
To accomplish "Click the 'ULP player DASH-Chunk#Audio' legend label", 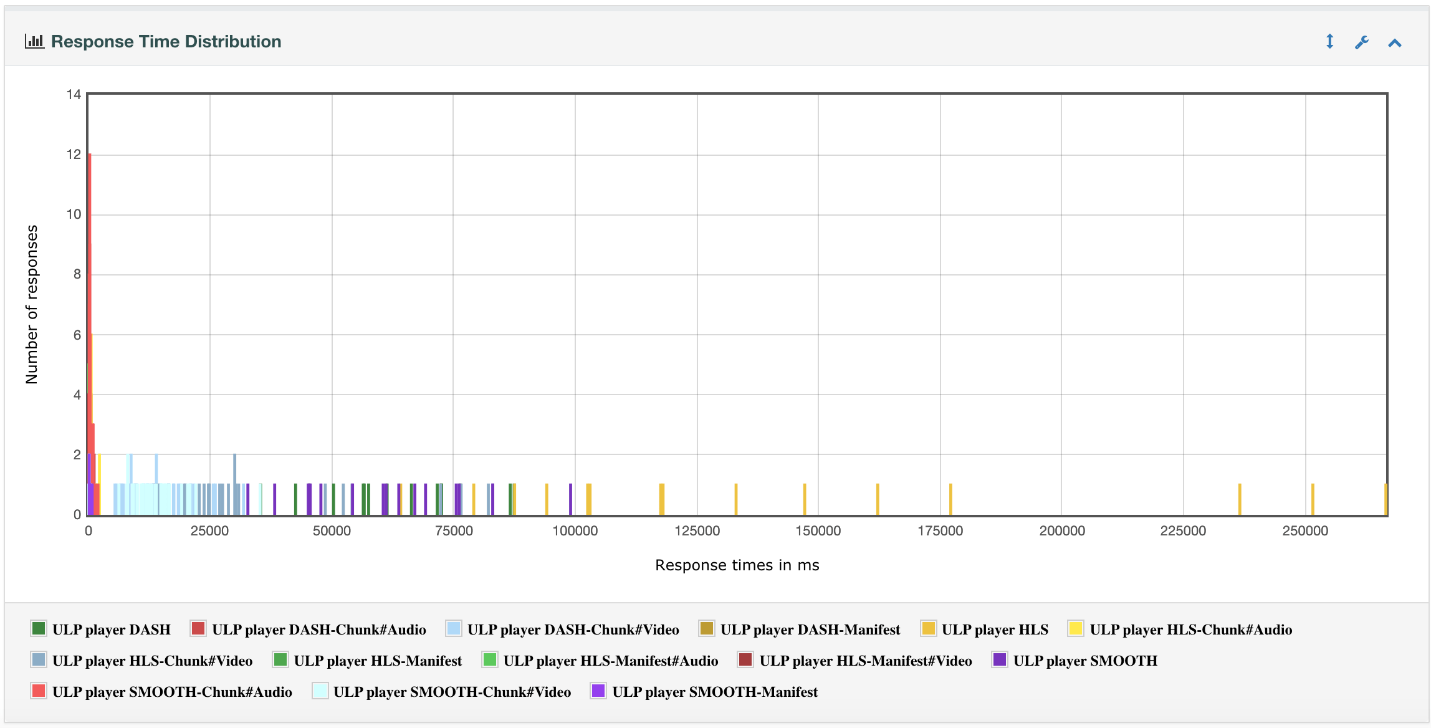I will click(x=319, y=630).
